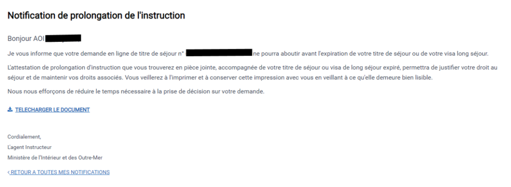The height and width of the screenshot is (187, 511).
Task: Click the sentence starting Je vous informe
Action: pos(248,53)
